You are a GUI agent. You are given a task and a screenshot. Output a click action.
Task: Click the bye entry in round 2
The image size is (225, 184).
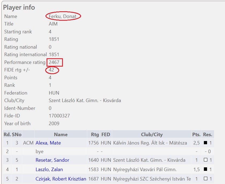click(x=39, y=151)
